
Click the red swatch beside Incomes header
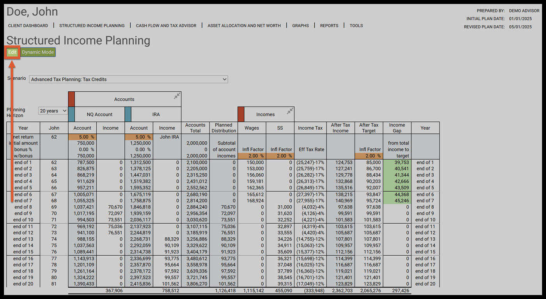(x=241, y=114)
